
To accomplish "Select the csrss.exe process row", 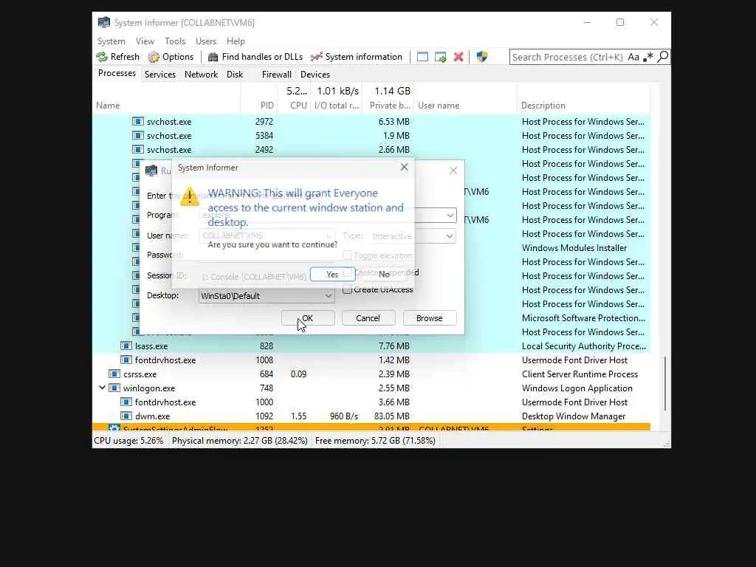I will click(371, 374).
